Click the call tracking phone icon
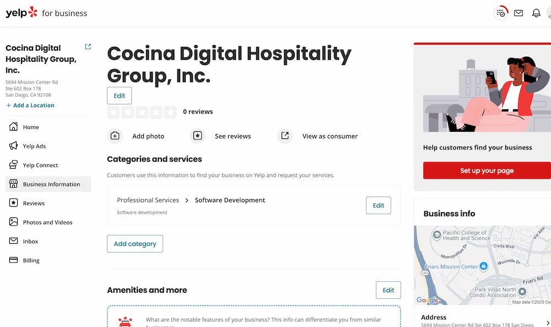This screenshot has height=327, width=551. point(500,13)
